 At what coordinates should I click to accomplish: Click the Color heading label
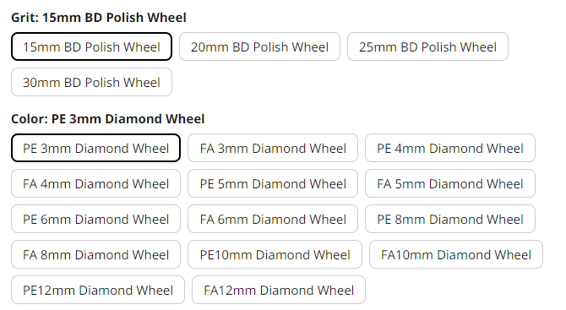(x=107, y=119)
